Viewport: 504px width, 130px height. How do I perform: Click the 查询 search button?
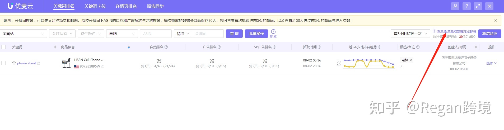point(234,34)
